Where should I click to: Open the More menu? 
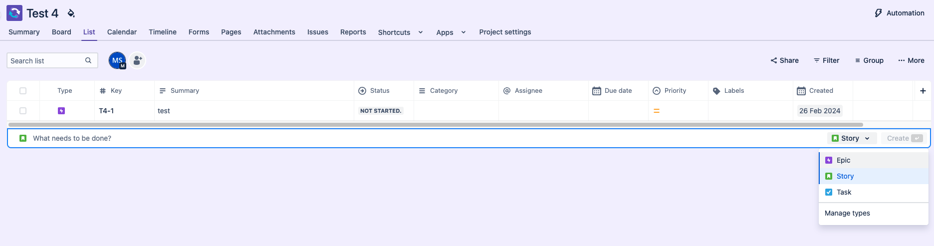[911, 60]
